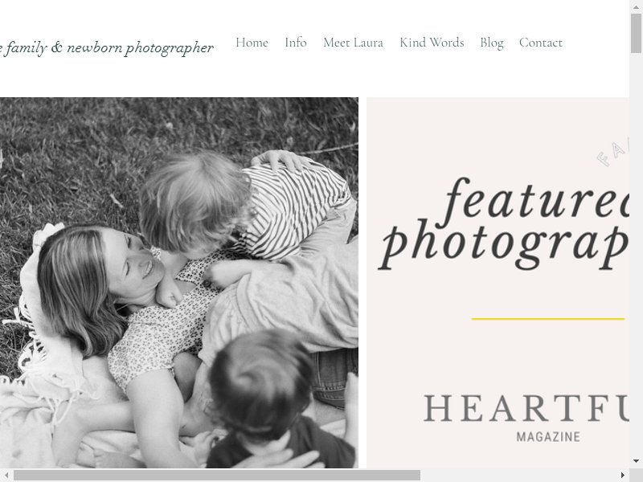Click the featured photographer heading

[x=504, y=225]
